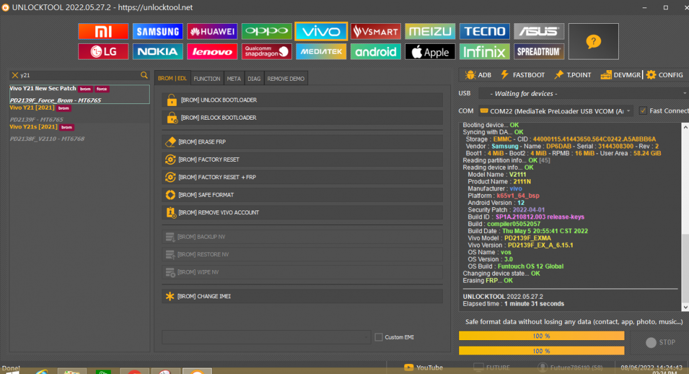
Task: Switch to the DIAG tab
Action: pos(254,79)
